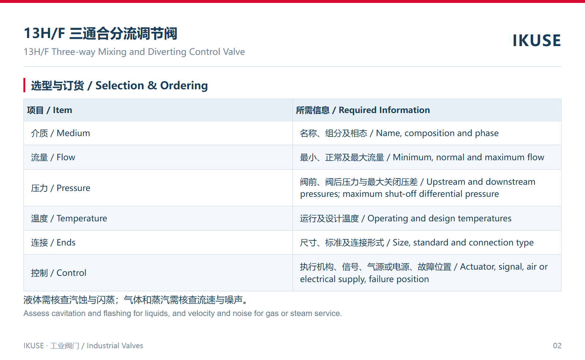
Task: Click the English subtitle Three-way Mixing and Diverting Control Valve
Action: 134,52
